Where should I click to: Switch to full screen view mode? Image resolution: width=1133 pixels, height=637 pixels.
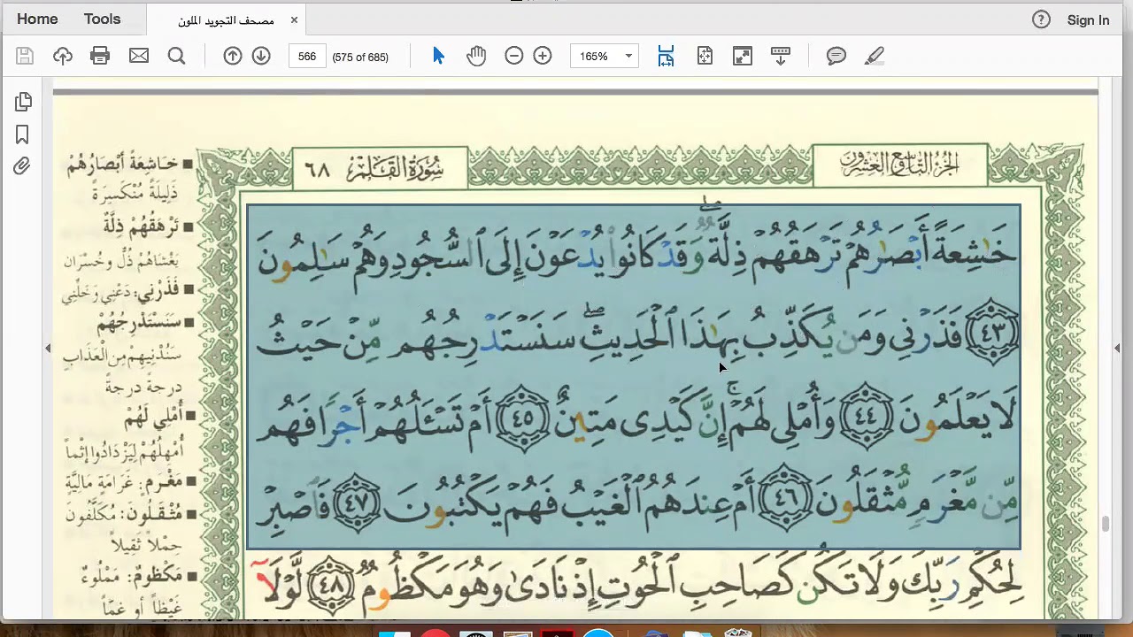coord(743,56)
